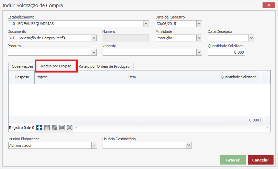The image size is (278, 169).
Task: Click the edit record pencil icon
Action: [x=55, y=128]
